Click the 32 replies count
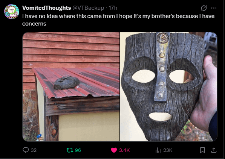Viewport: 225px width, 159px height. click(34, 150)
